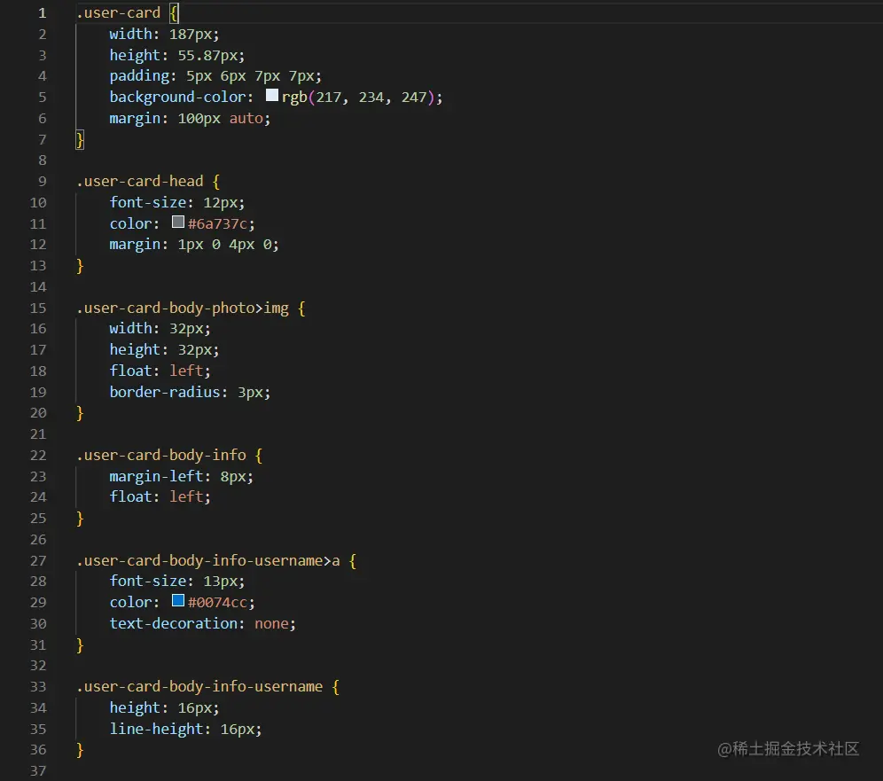Screen dimensions: 883x781
Task: Click .user-card-body-photo>img selector
Action: [183, 308]
